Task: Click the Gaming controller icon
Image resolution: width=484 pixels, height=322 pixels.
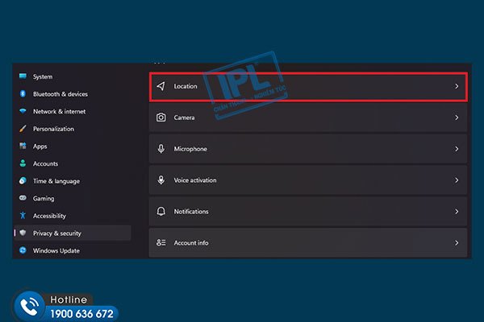Action: 23,198
